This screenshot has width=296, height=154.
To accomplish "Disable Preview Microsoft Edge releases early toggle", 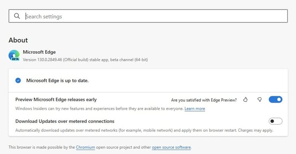I will [275, 100].
